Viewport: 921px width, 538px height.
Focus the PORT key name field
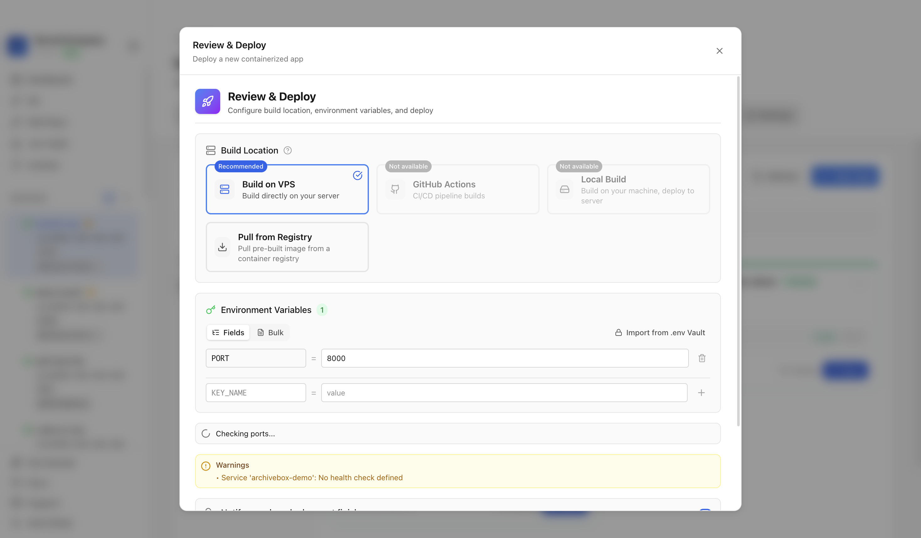pos(256,358)
